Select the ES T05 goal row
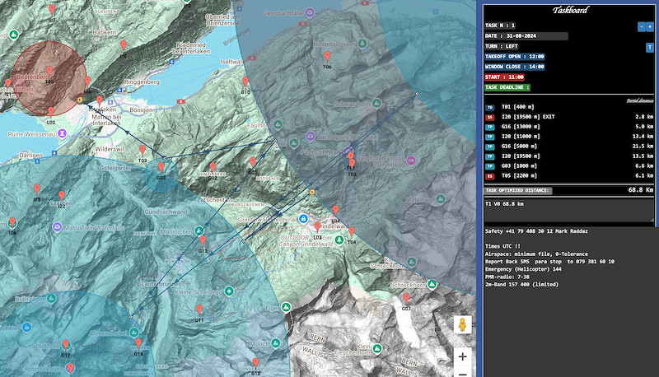659x377 pixels. click(569, 176)
